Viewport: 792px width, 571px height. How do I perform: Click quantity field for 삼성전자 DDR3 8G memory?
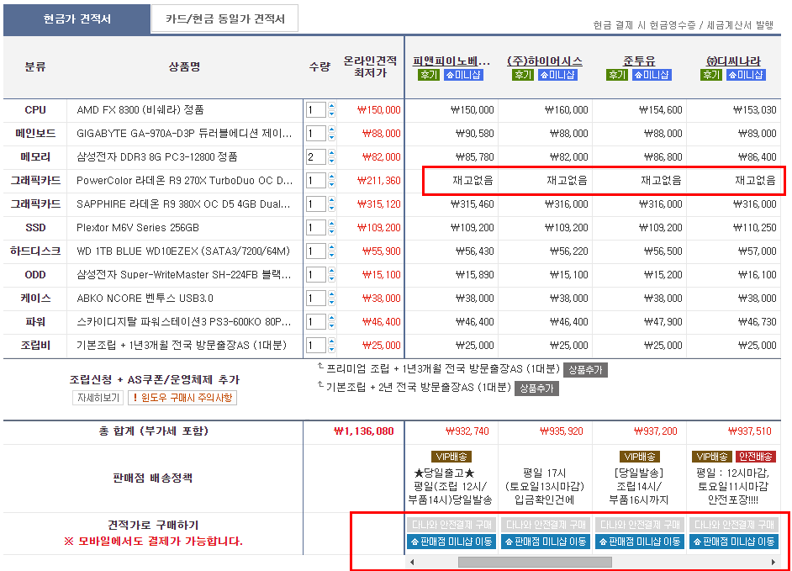[315, 156]
